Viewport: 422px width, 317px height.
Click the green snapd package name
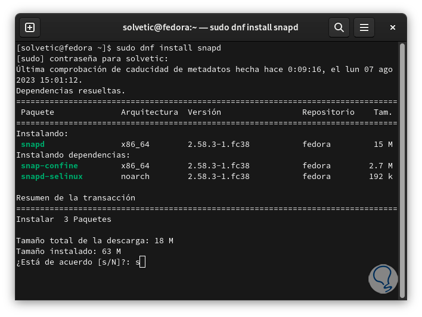click(33, 145)
